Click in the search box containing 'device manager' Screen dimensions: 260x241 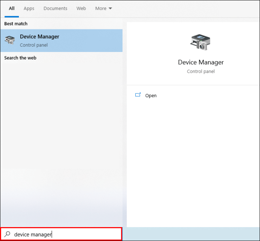click(x=61, y=234)
